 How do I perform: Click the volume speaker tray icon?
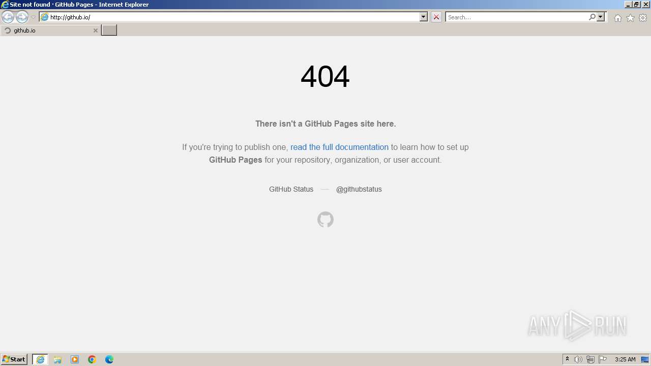pyautogui.click(x=578, y=359)
